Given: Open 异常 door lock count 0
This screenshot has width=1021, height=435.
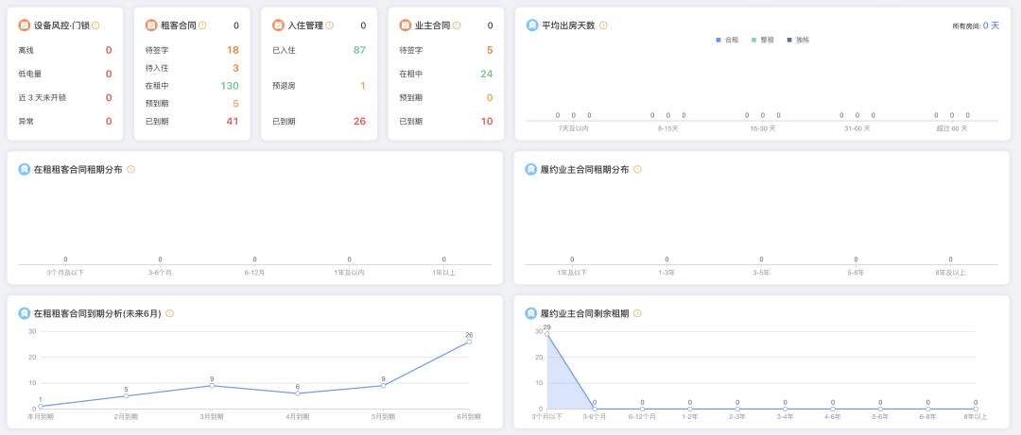Looking at the screenshot, I should pos(109,121).
